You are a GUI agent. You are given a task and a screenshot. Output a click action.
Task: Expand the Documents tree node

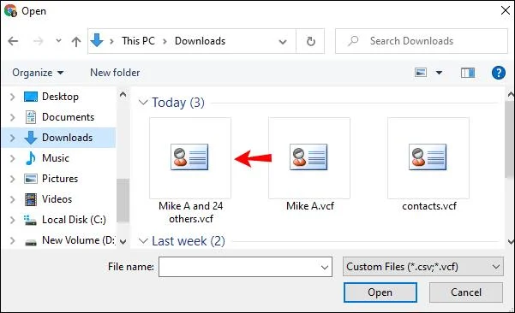pyautogui.click(x=13, y=117)
